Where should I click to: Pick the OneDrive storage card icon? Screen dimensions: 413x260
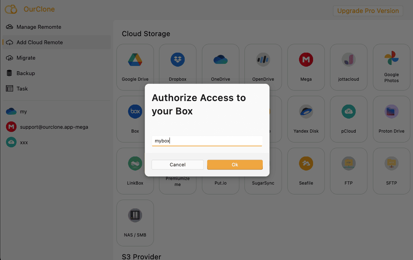pyautogui.click(x=221, y=60)
